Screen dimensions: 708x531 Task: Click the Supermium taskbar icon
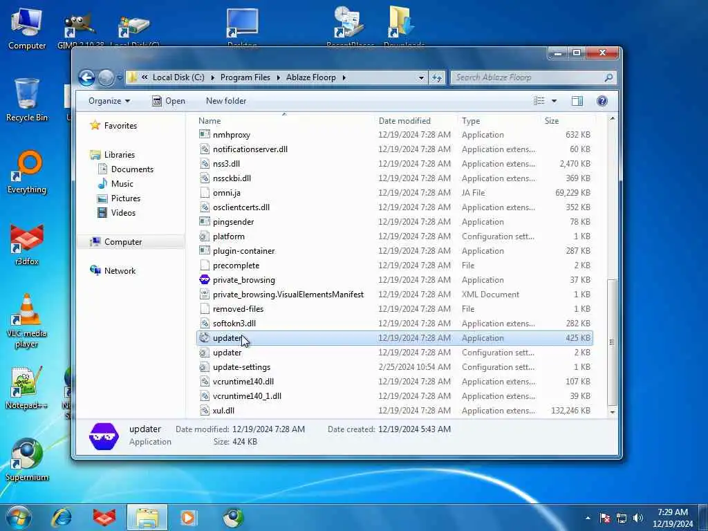tap(233, 517)
